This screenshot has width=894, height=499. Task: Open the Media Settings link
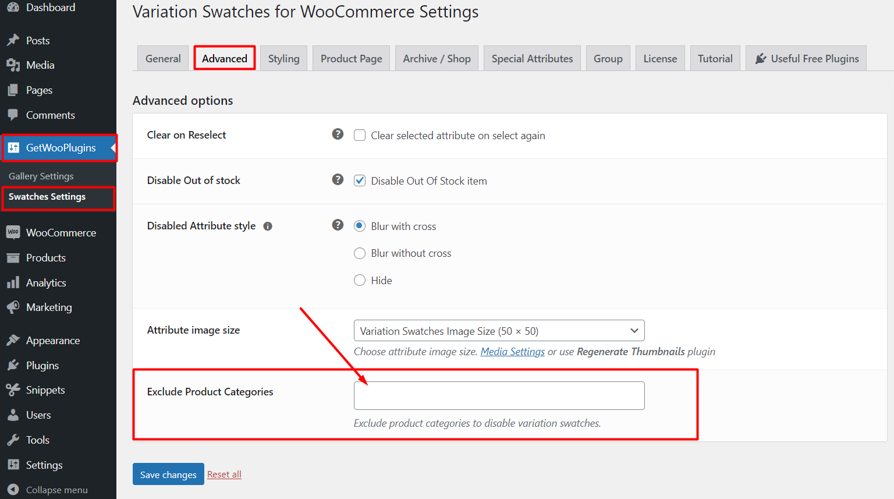[513, 351]
